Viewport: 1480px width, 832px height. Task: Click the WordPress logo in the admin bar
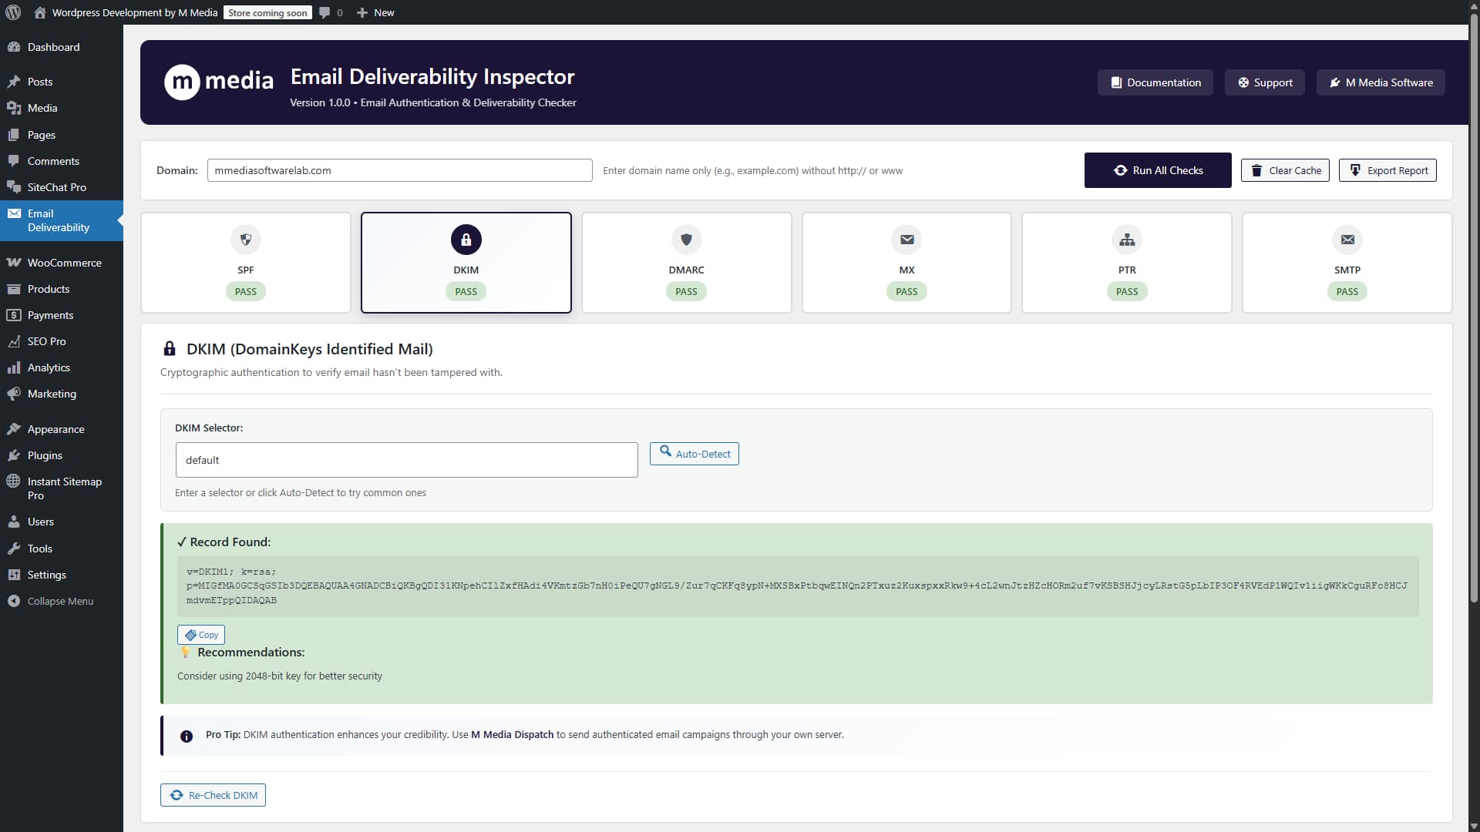tap(12, 12)
